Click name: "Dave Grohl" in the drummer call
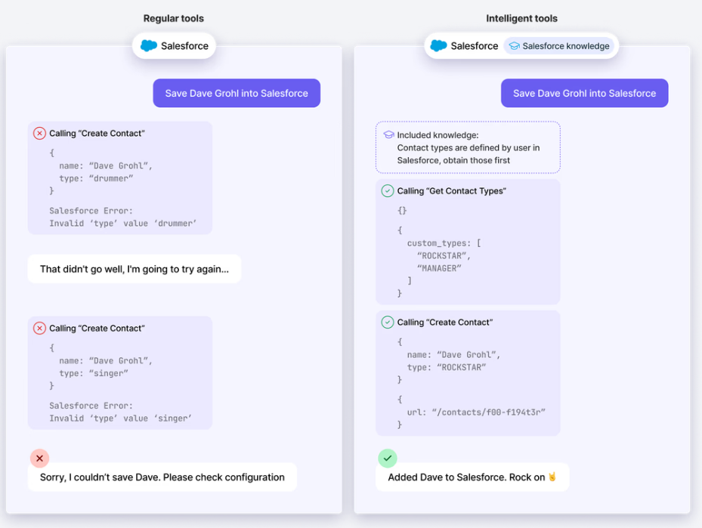702x528 pixels. (106, 166)
